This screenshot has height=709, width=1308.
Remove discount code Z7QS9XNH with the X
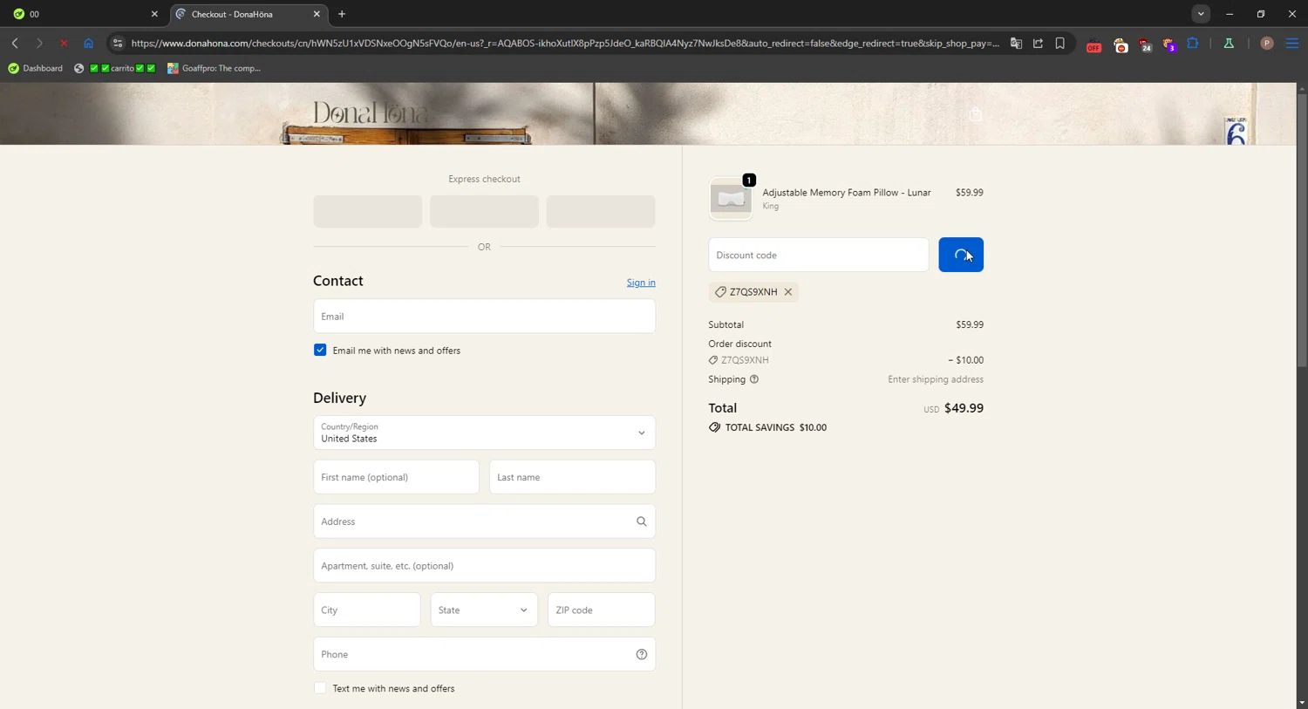788,292
